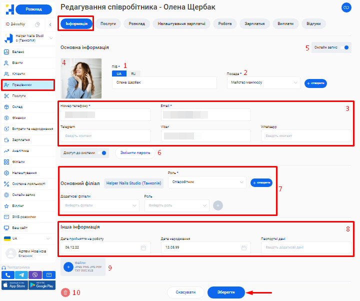
Task: Click the Зберегти save button
Action: [226, 292]
